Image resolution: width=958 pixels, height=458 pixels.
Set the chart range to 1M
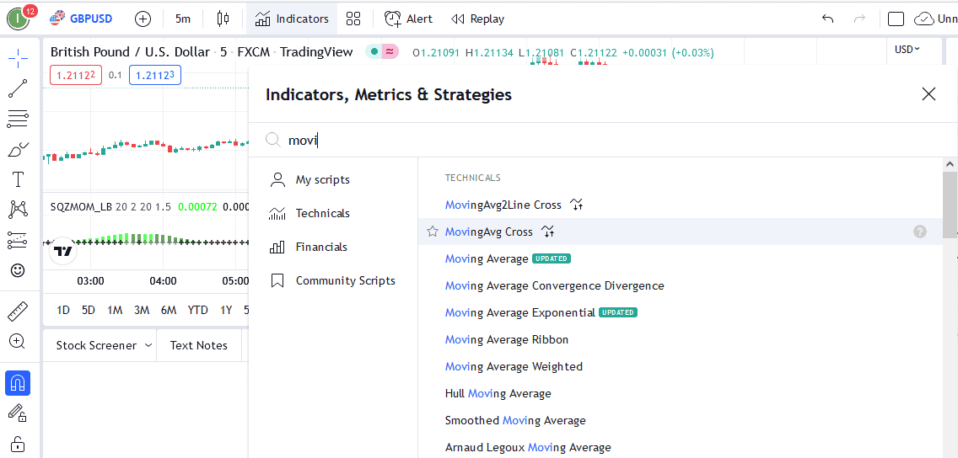point(115,310)
